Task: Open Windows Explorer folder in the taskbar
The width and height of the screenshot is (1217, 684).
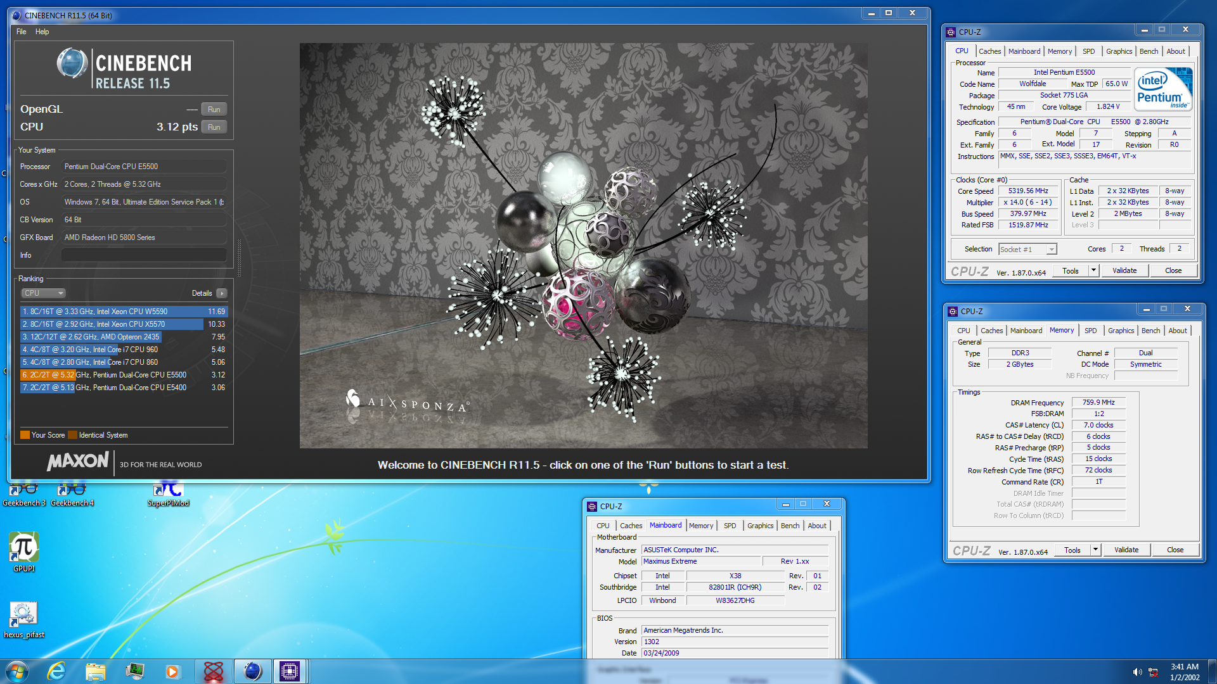Action: tap(96, 671)
